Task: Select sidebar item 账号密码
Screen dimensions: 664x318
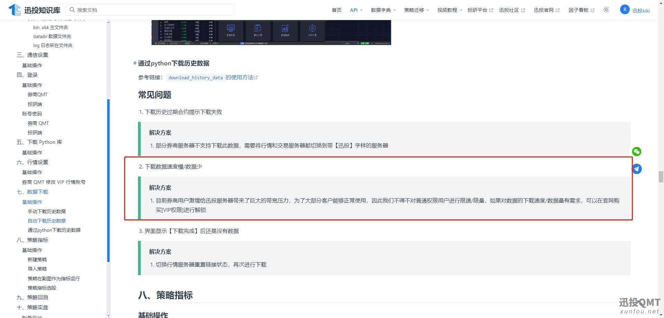Action: coord(32,113)
